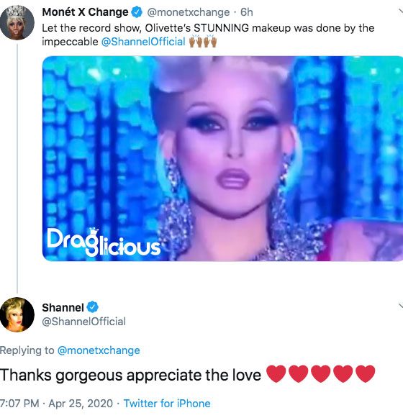
Task: Click the 6h timestamp on Monét's tweet
Action: (x=247, y=12)
